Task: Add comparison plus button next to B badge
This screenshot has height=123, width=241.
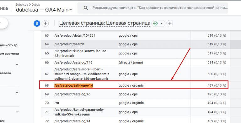Action: (45, 23)
